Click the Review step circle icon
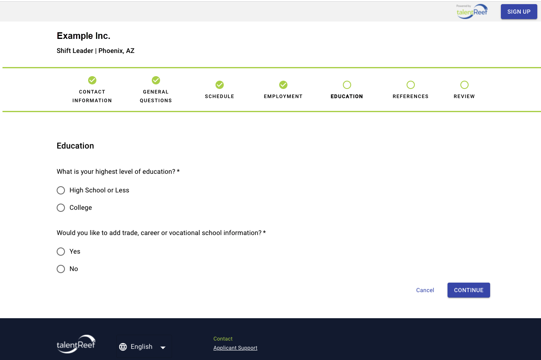The height and width of the screenshot is (360, 541). click(464, 85)
